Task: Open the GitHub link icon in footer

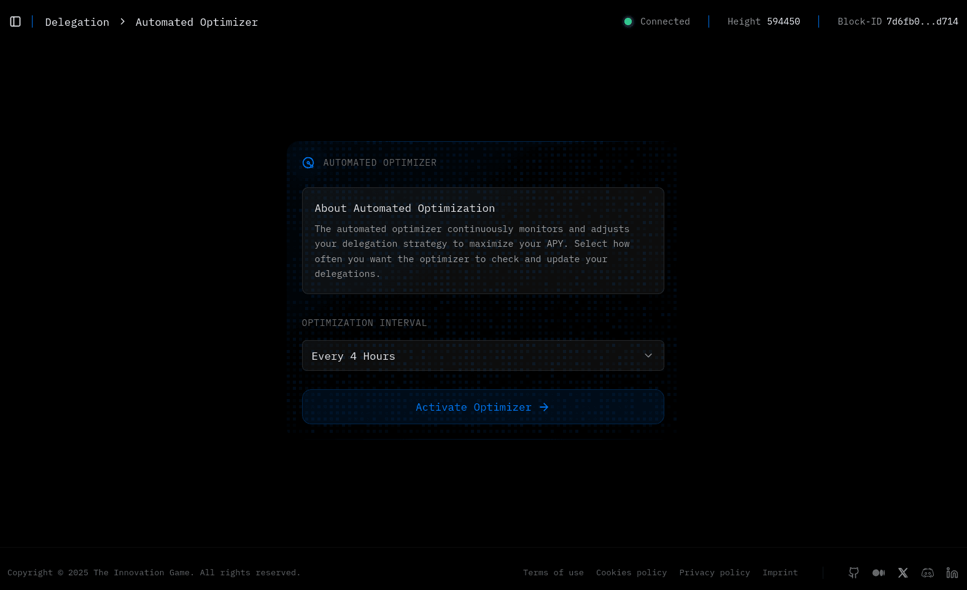Action: [x=853, y=573]
